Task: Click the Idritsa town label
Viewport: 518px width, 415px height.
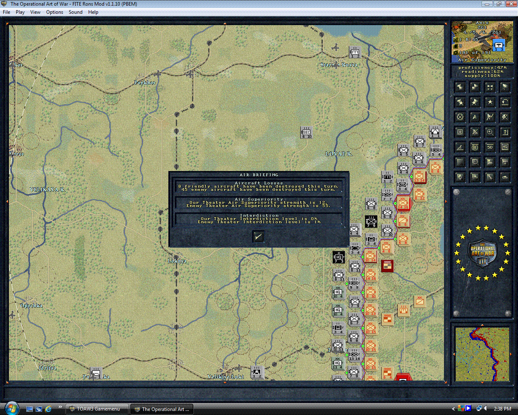Action: click(48, 368)
